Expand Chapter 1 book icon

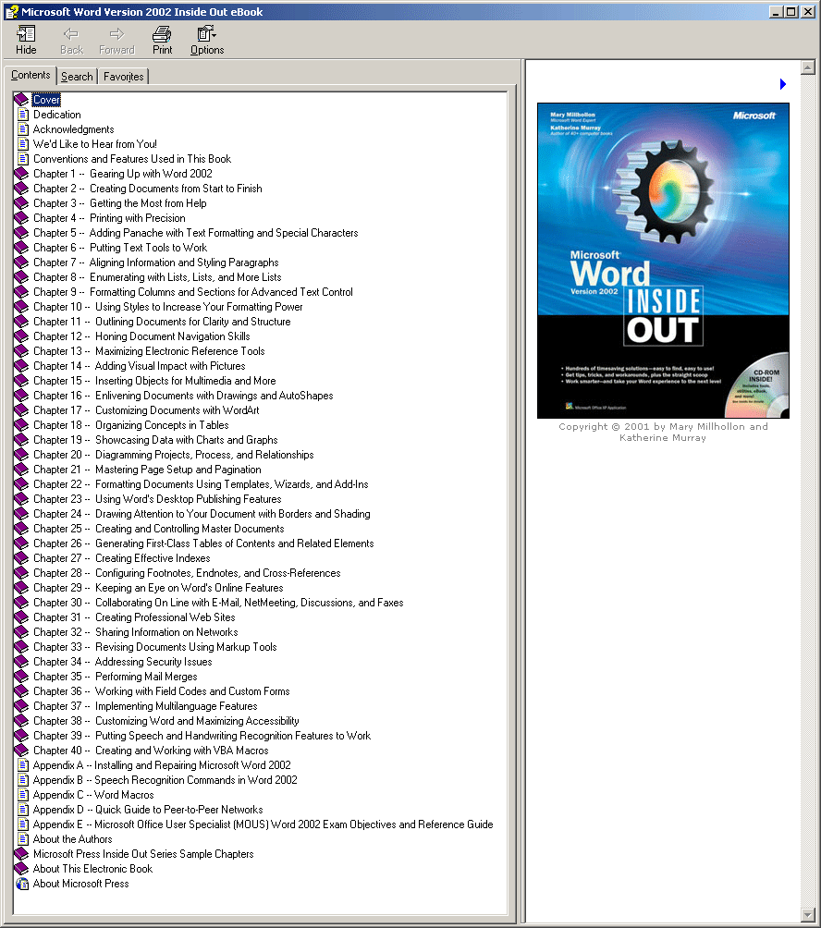pyautogui.click(x=22, y=174)
